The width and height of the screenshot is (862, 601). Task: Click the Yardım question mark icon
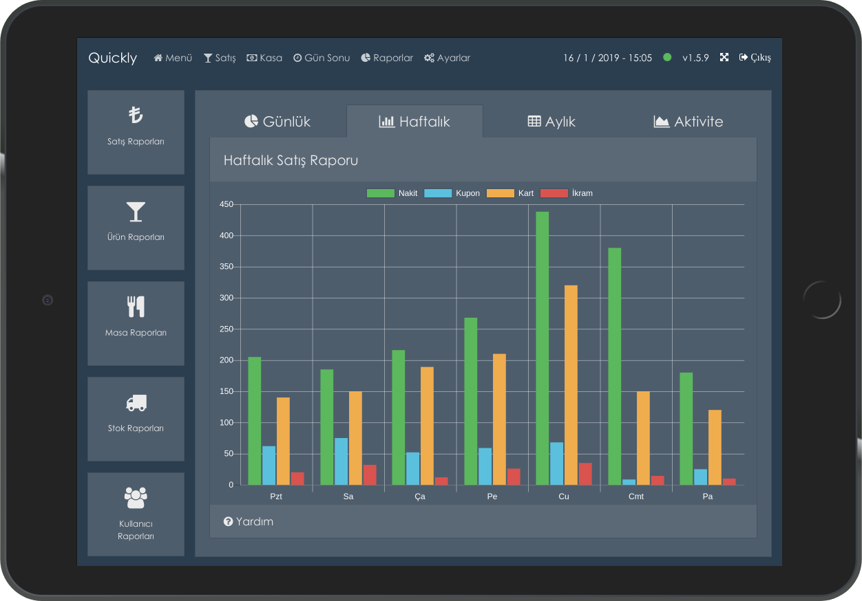229,522
